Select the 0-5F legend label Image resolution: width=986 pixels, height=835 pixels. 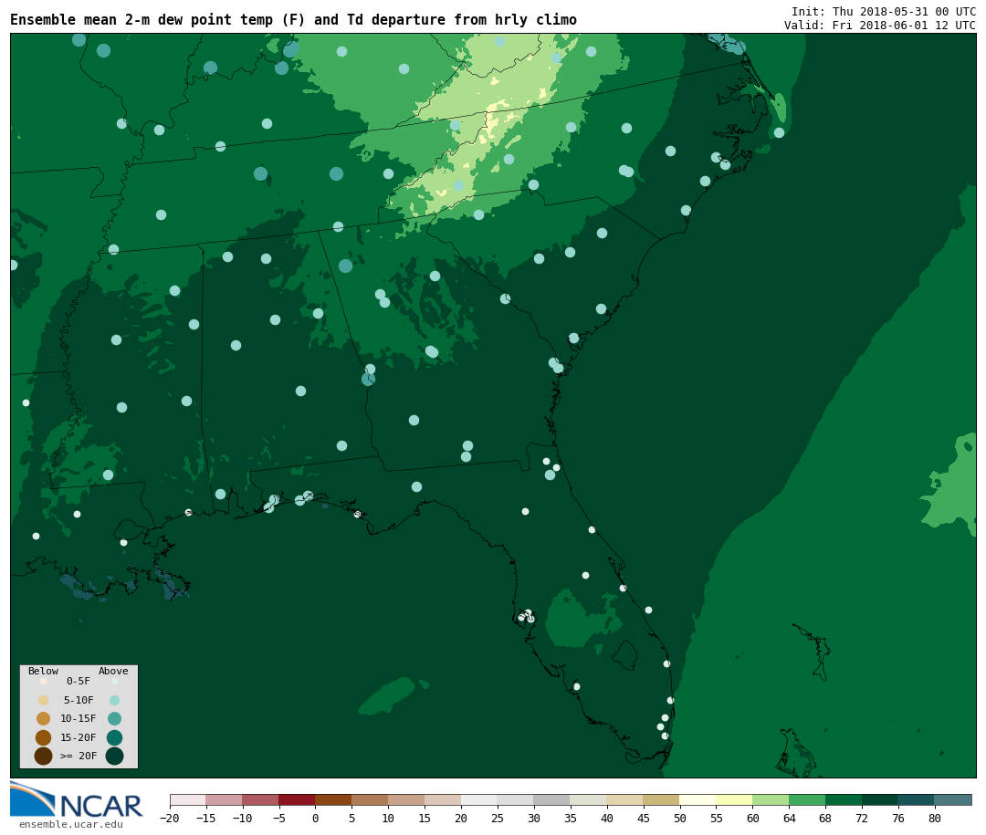click(79, 681)
